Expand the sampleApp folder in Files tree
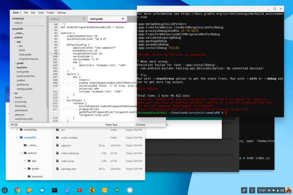The width and height of the screenshot is (293, 195). (x=17, y=130)
